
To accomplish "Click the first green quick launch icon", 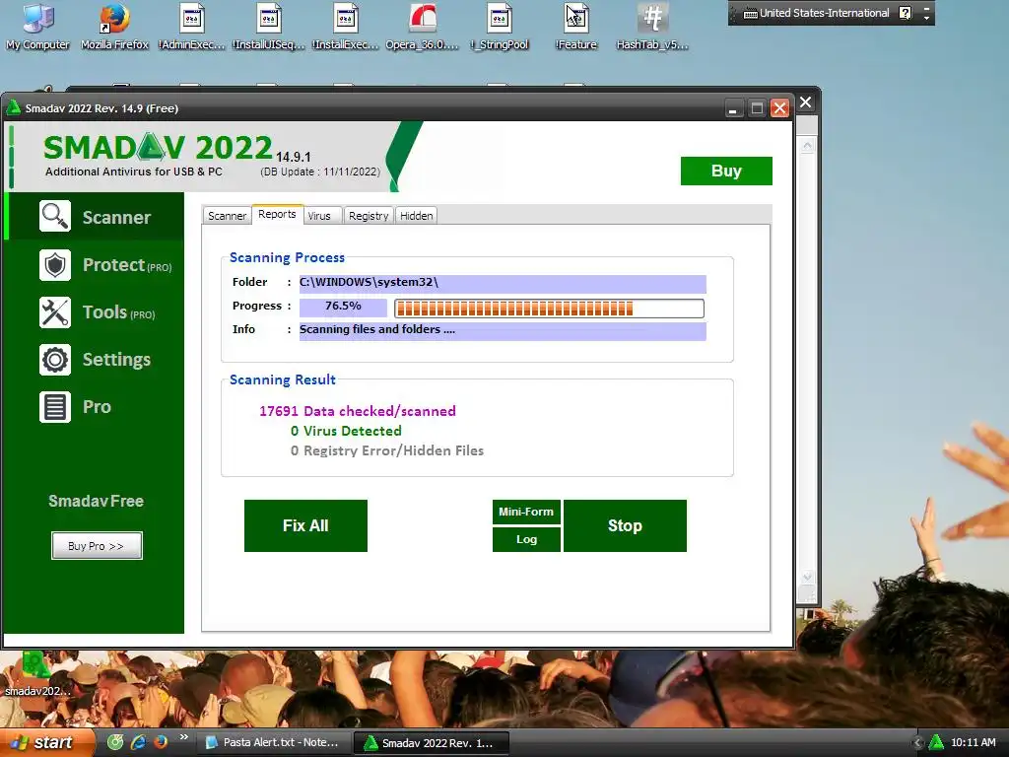I will pos(115,742).
